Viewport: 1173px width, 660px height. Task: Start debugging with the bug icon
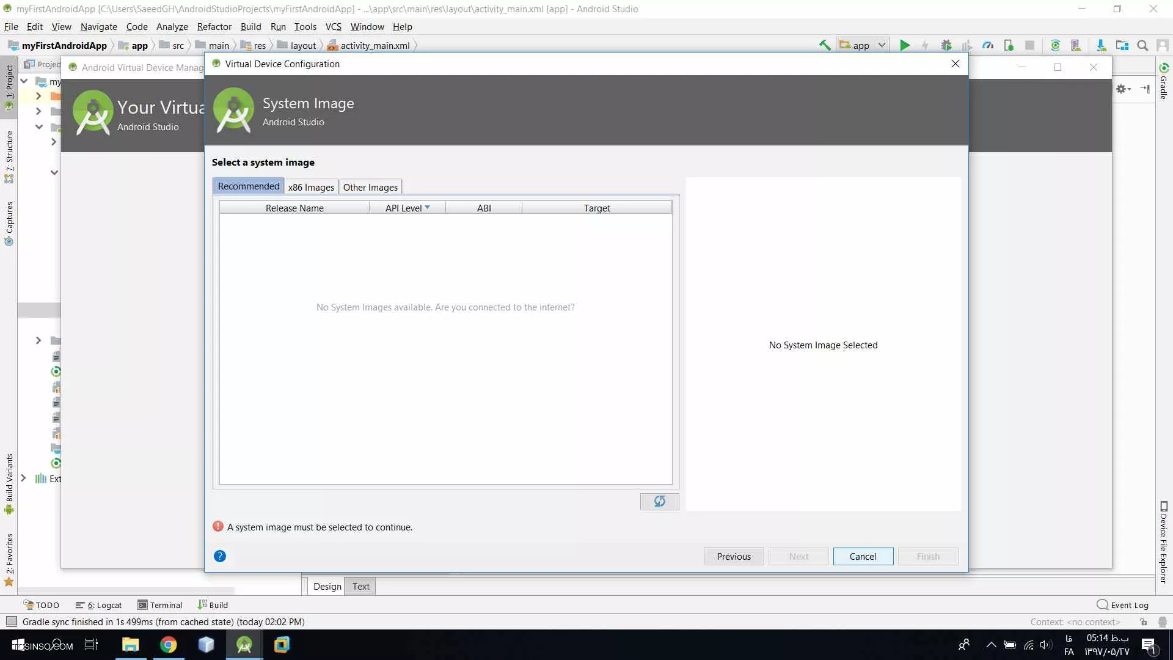(x=946, y=45)
